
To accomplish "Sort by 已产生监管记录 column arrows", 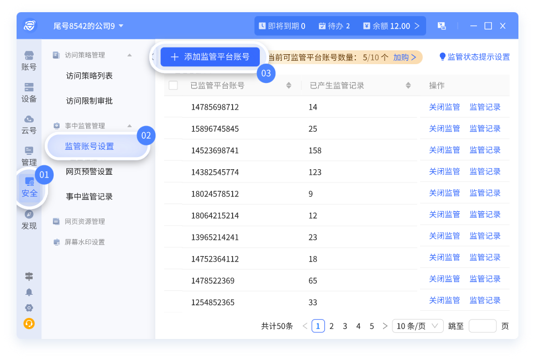I will [x=408, y=85].
